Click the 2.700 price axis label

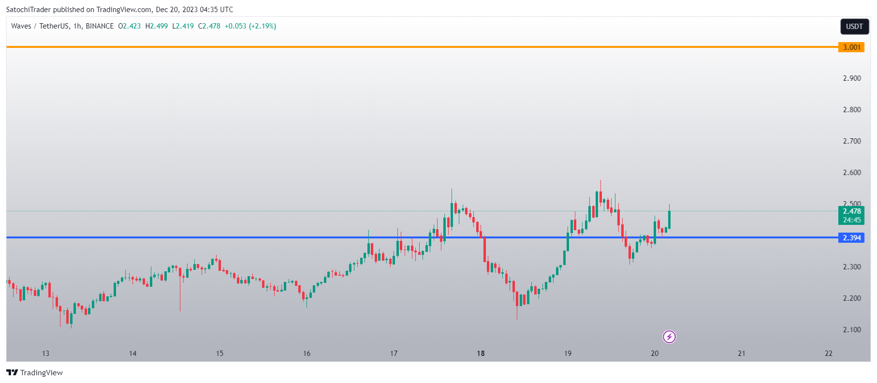tap(852, 141)
